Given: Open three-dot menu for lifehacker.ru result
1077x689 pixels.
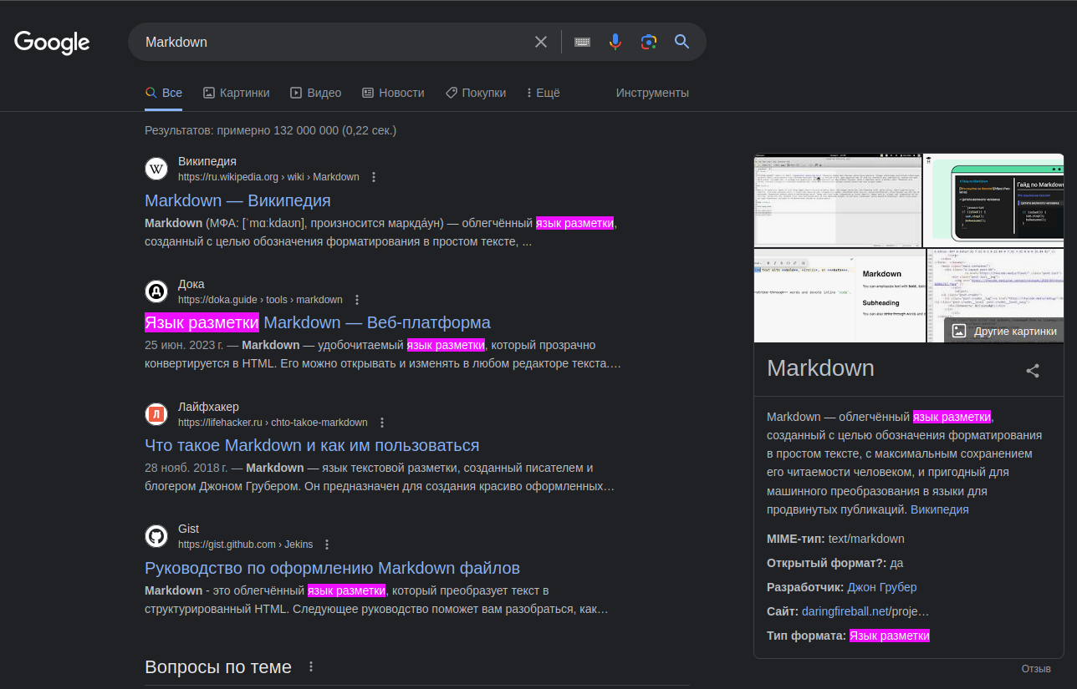Looking at the screenshot, I should [x=382, y=423].
